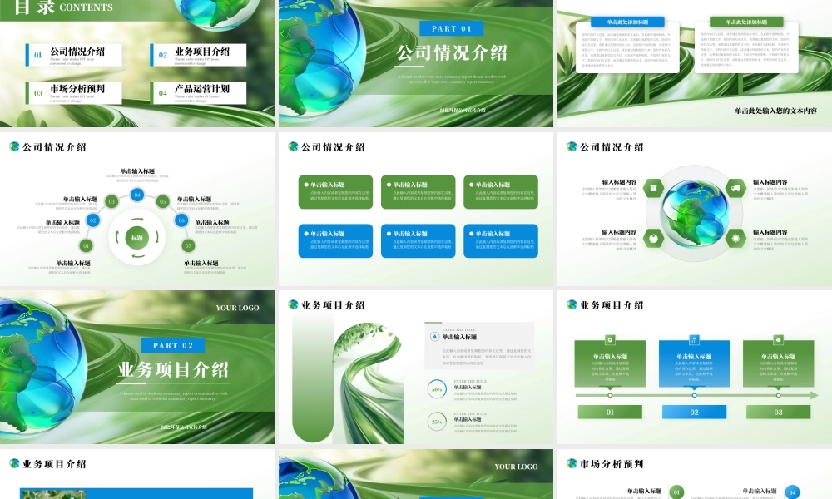Viewport: 832px width, 499px height.
Task: Click the green 03 bar under the timeline
Action: click(778, 412)
